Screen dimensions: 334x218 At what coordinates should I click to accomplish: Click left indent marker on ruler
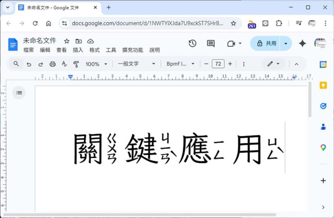[71, 77]
